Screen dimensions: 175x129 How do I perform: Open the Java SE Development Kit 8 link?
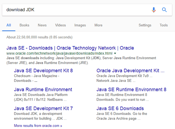tap(43, 70)
